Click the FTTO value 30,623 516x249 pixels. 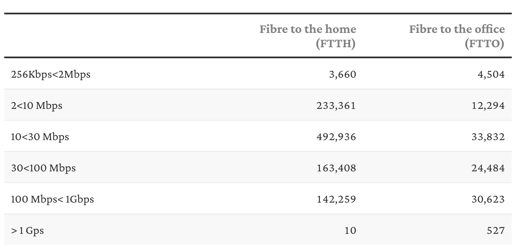click(x=488, y=199)
